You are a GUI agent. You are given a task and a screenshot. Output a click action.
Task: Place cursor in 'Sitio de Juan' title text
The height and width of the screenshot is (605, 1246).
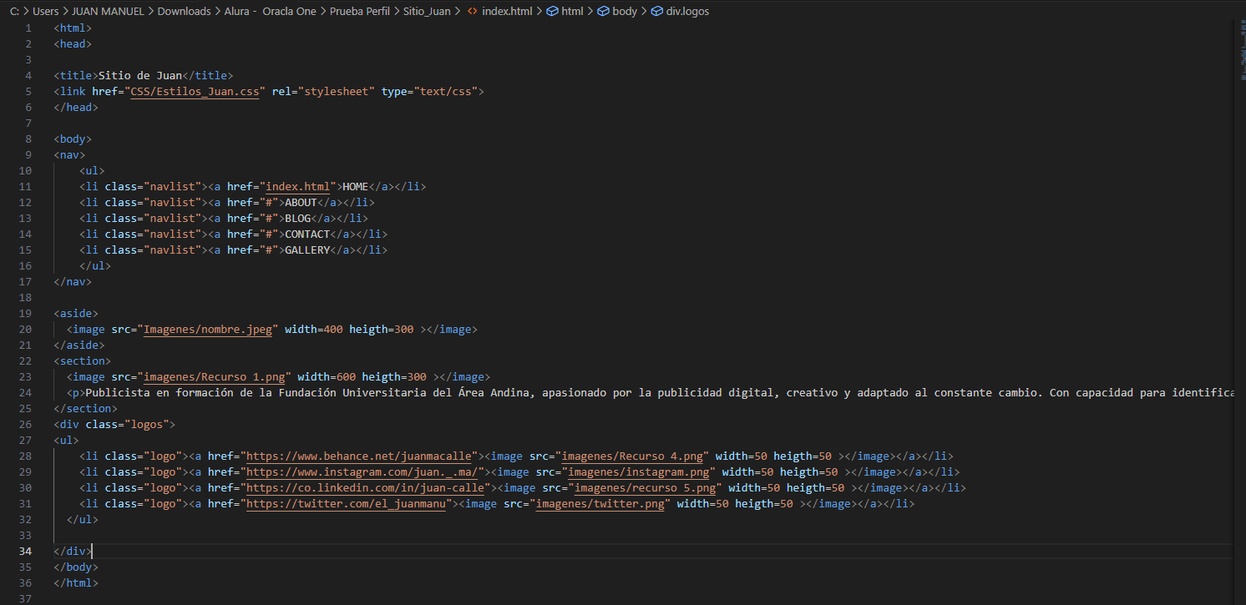140,75
